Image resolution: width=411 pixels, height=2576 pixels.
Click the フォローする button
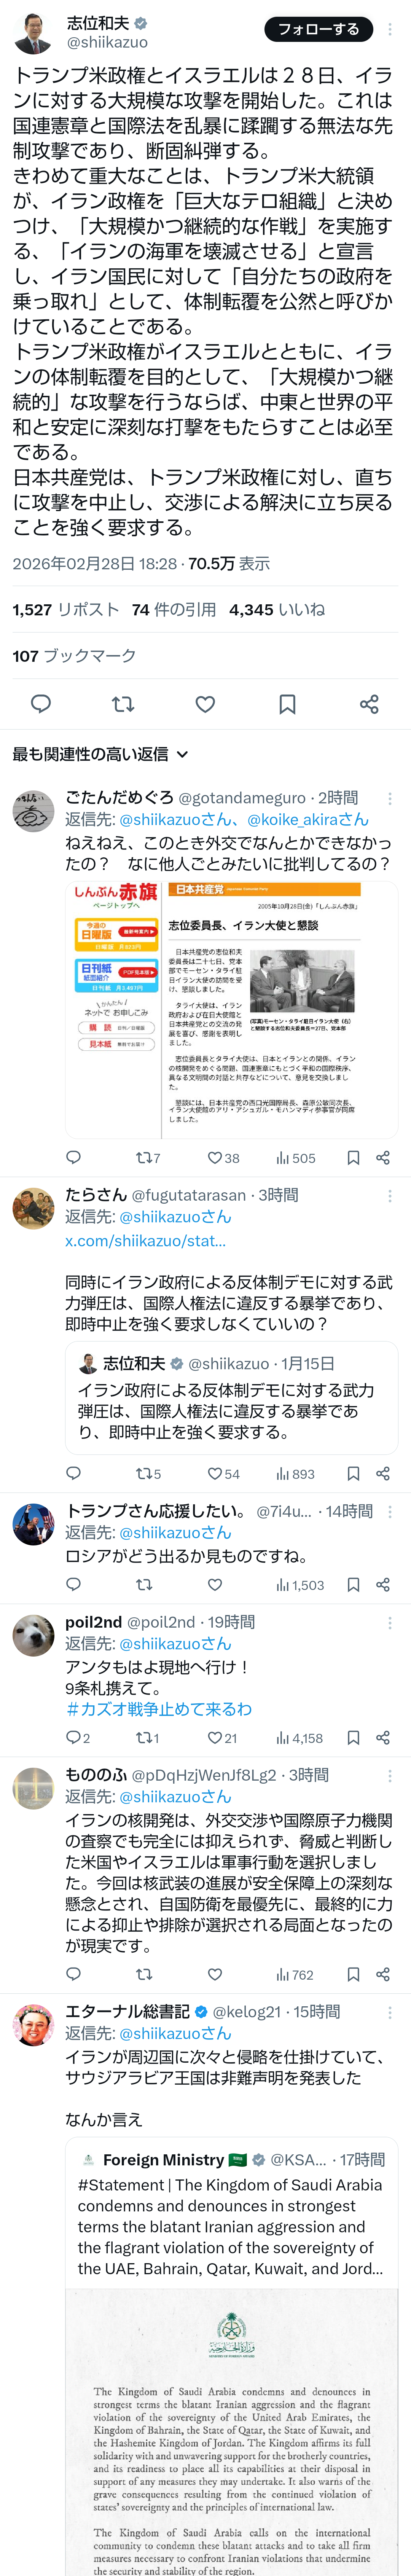tap(318, 30)
